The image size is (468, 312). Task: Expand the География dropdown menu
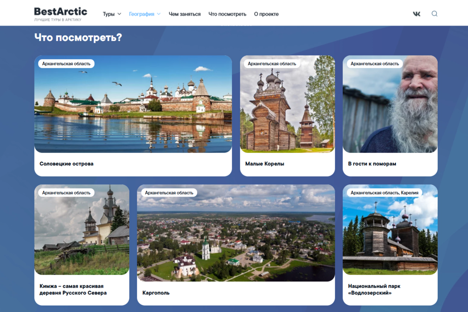pyautogui.click(x=145, y=14)
